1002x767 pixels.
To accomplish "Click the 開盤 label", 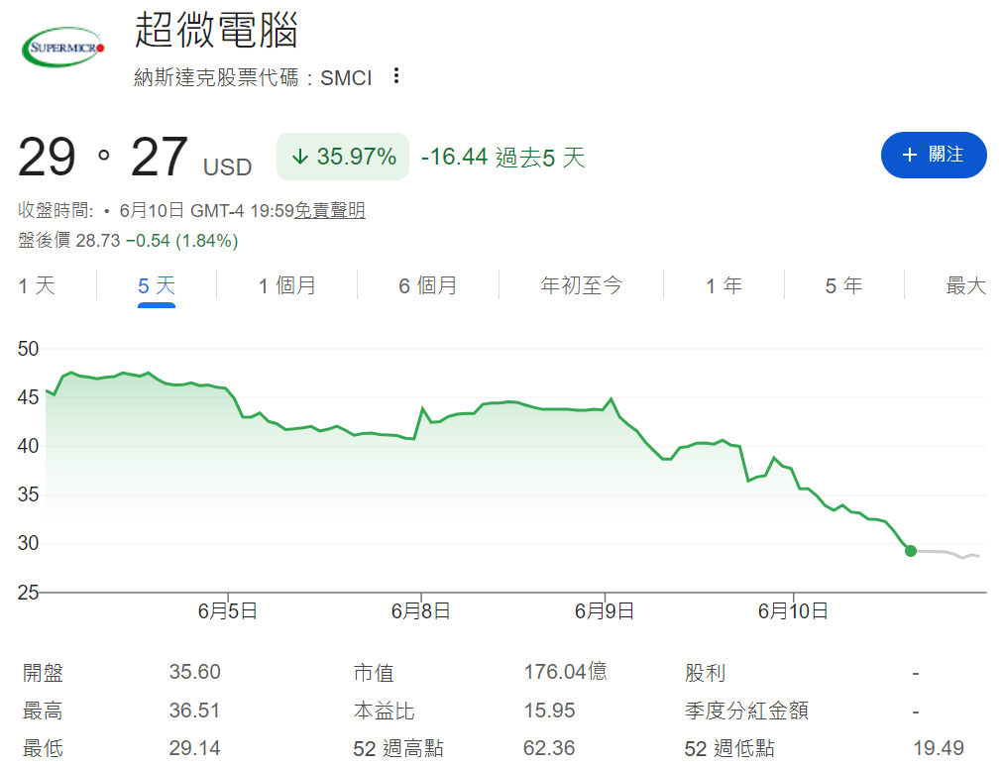I will (x=43, y=673).
